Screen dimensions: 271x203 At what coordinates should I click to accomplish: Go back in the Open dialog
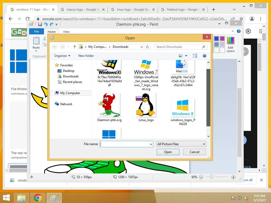(55, 47)
